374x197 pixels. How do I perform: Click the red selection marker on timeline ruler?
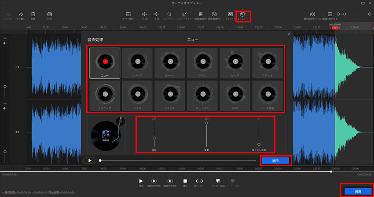(335, 28)
